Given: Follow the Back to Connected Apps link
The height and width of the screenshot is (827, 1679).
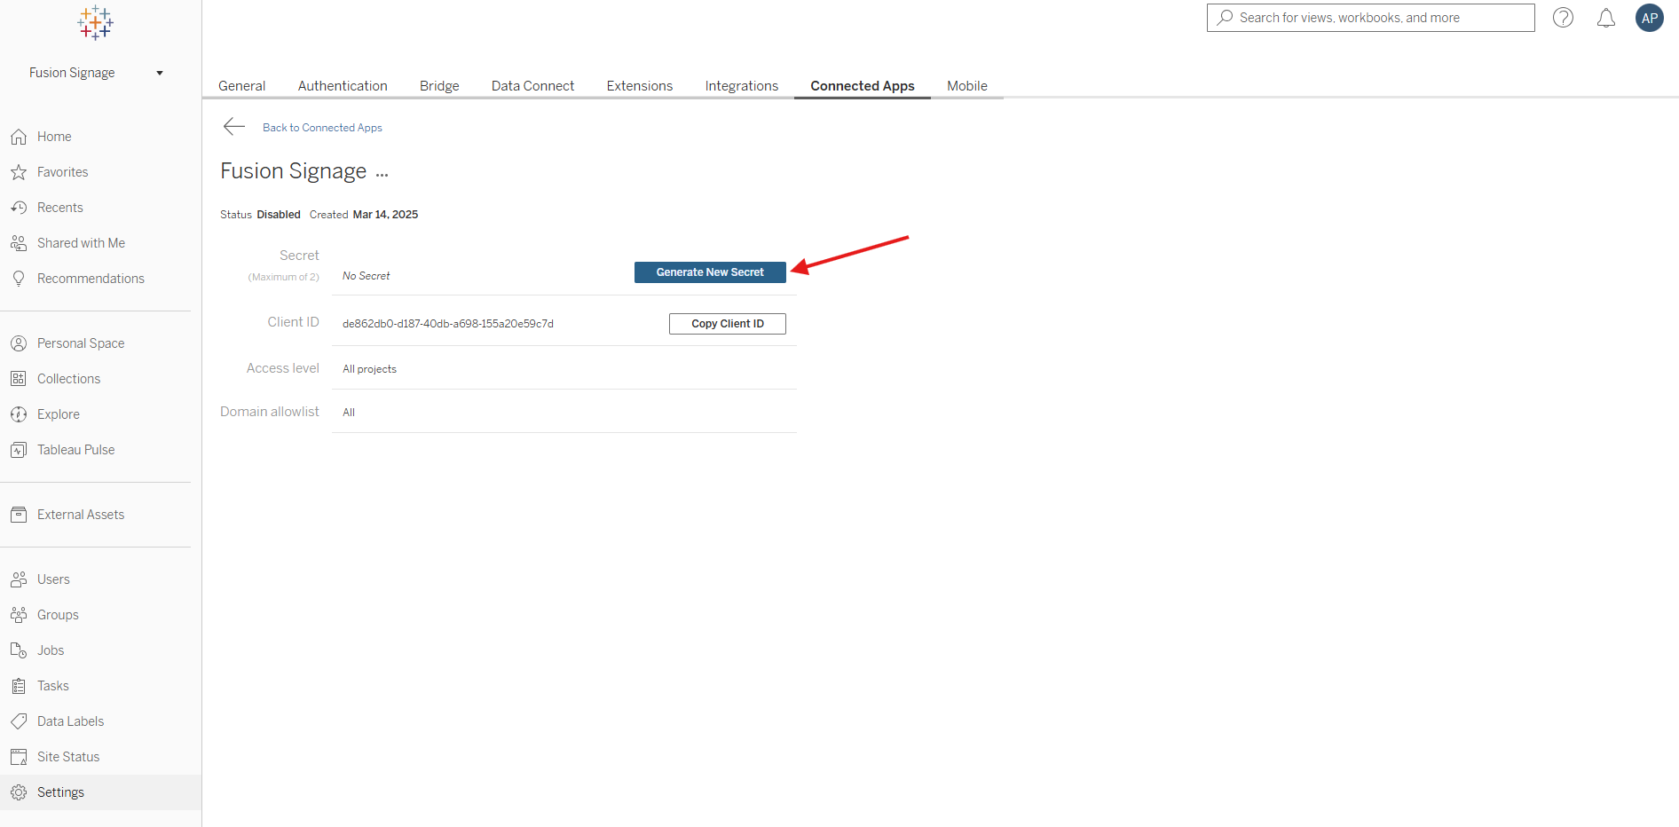Looking at the screenshot, I should coord(322,128).
